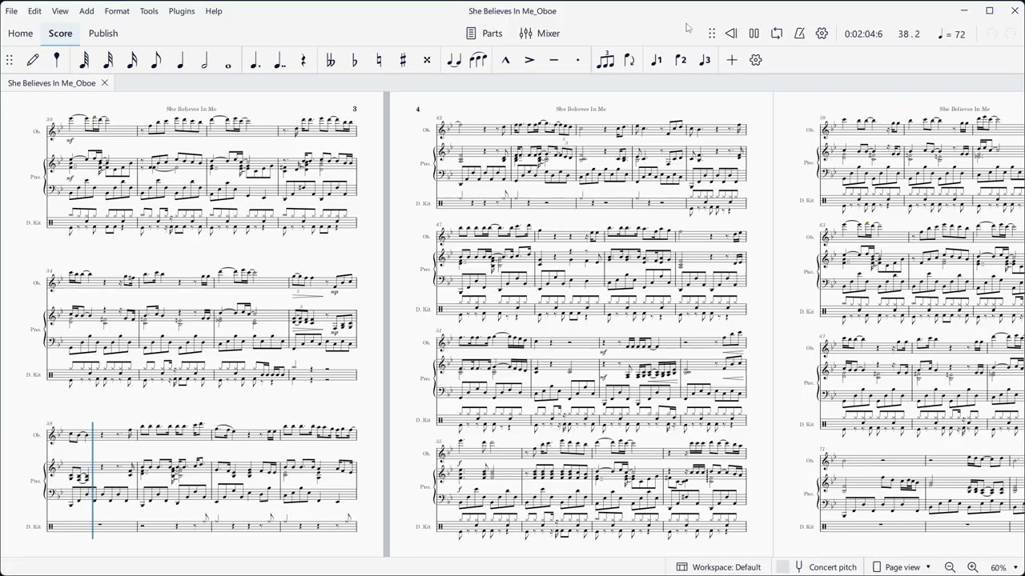Insert a rest

click(x=303, y=60)
